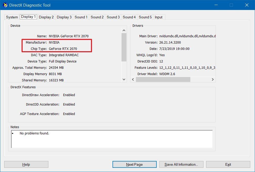Viewport: 255px width, 172px height.
Task: Open the Display 3 tab
Action: pyautogui.click(x=64, y=17)
